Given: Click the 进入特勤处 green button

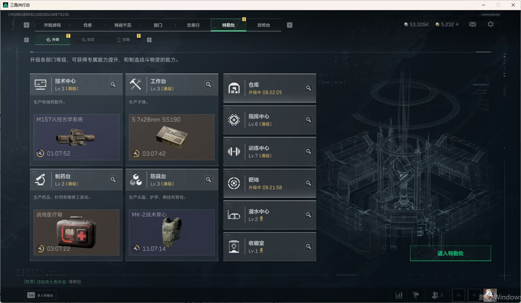Looking at the screenshot, I should click(450, 253).
